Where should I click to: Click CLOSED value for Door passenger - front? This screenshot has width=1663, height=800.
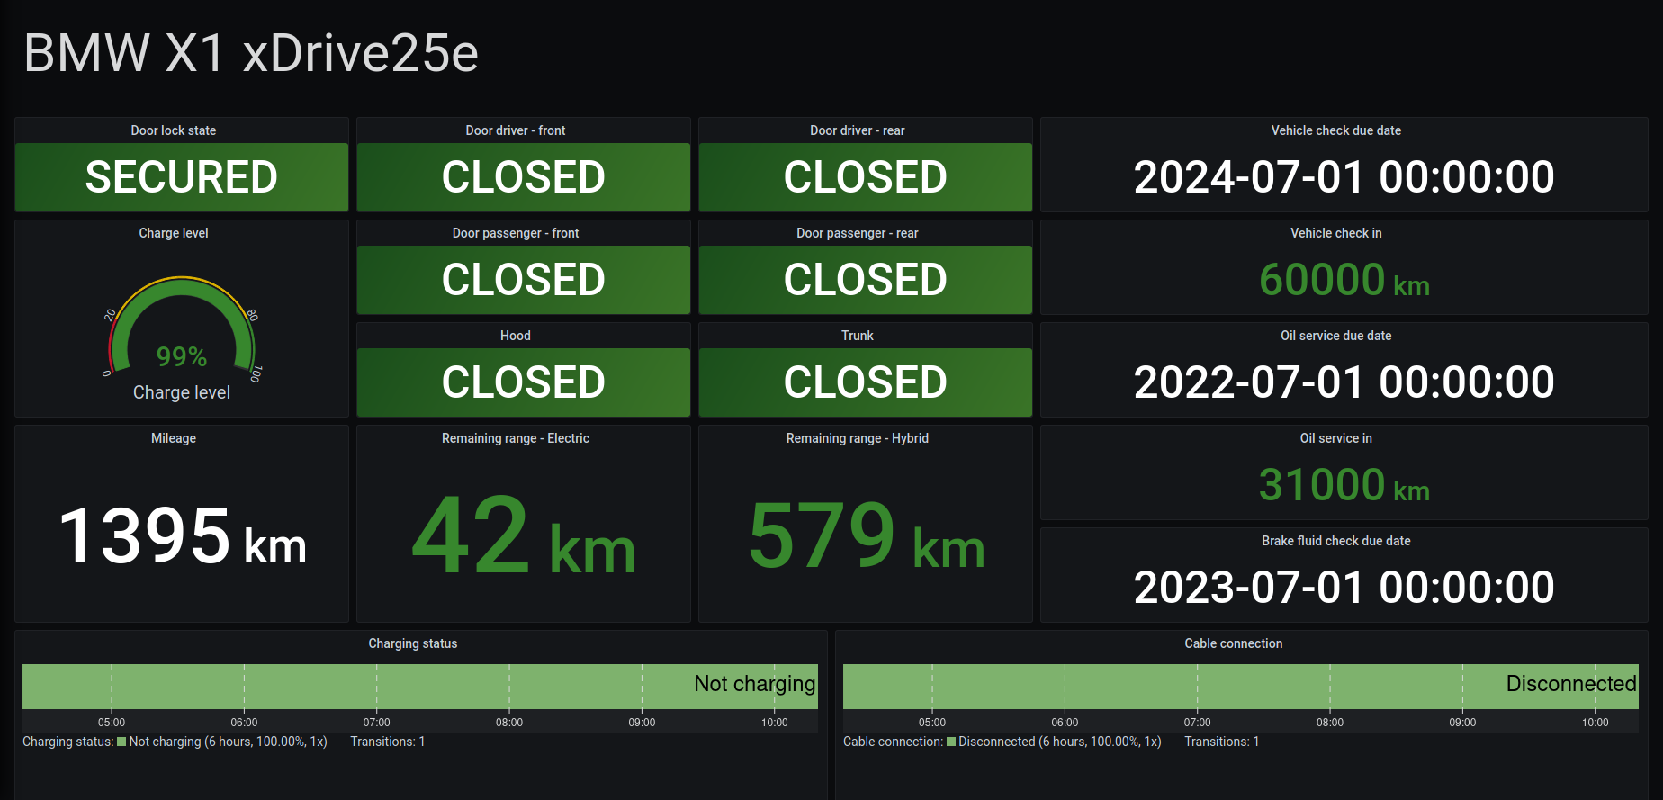point(524,280)
